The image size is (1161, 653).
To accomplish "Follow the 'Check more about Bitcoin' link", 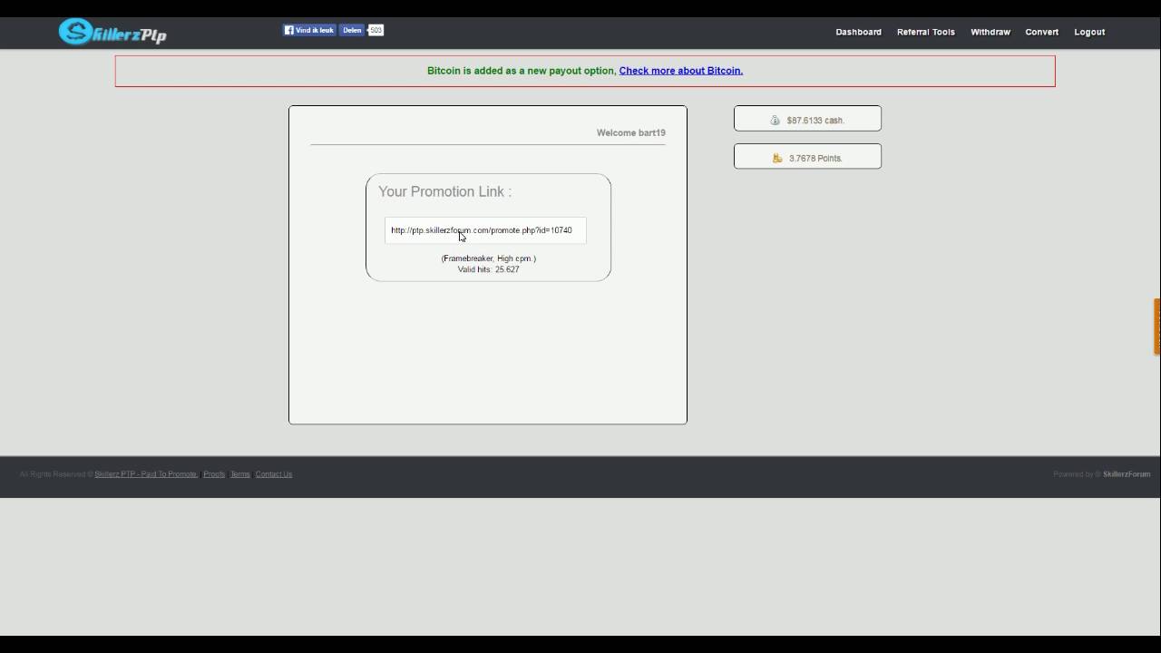I will tap(680, 71).
